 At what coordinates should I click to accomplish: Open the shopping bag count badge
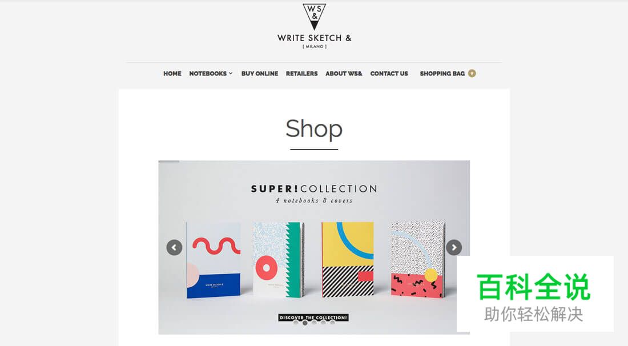click(x=472, y=73)
